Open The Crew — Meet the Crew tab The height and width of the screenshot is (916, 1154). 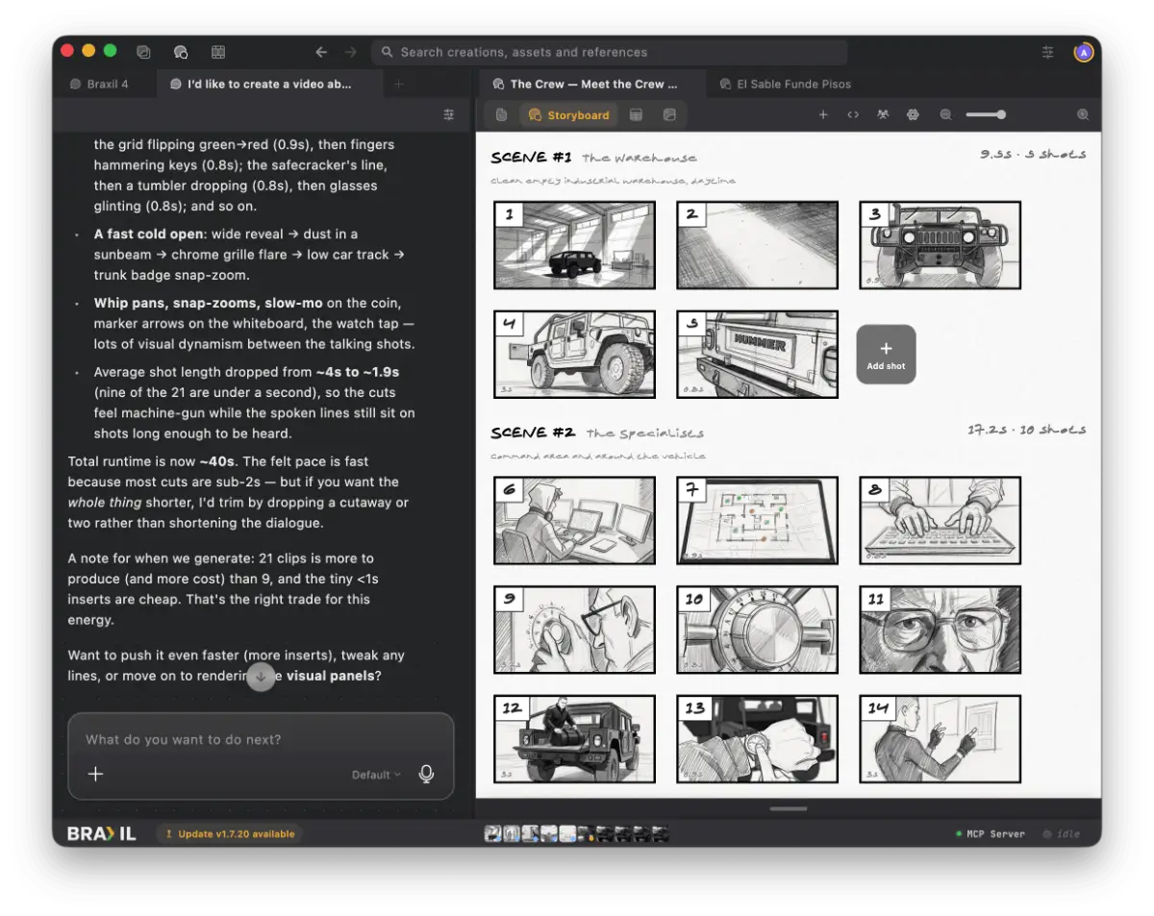point(592,84)
